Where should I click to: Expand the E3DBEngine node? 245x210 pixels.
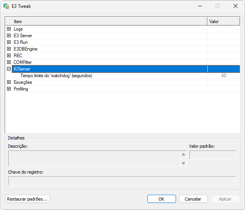coord(9,49)
